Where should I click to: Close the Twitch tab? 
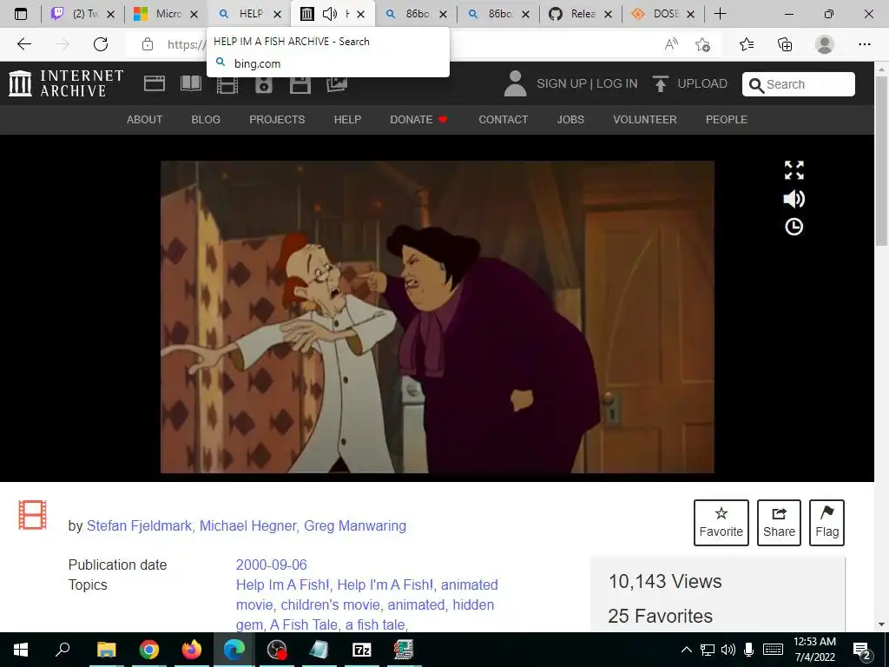tap(111, 14)
